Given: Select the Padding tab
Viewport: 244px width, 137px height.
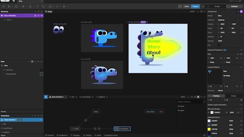Looking at the screenshot, I should [x=216, y=96].
